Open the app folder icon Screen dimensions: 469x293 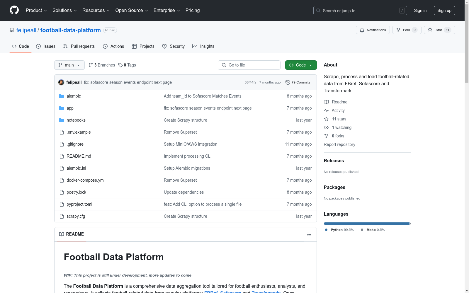[x=62, y=108]
